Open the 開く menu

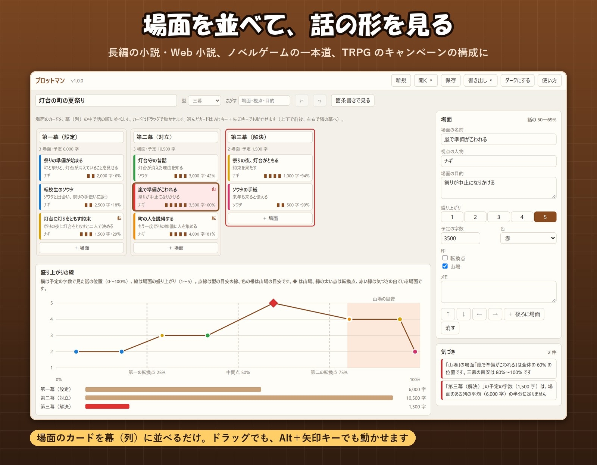pyautogui.click(x=425, y=80)
